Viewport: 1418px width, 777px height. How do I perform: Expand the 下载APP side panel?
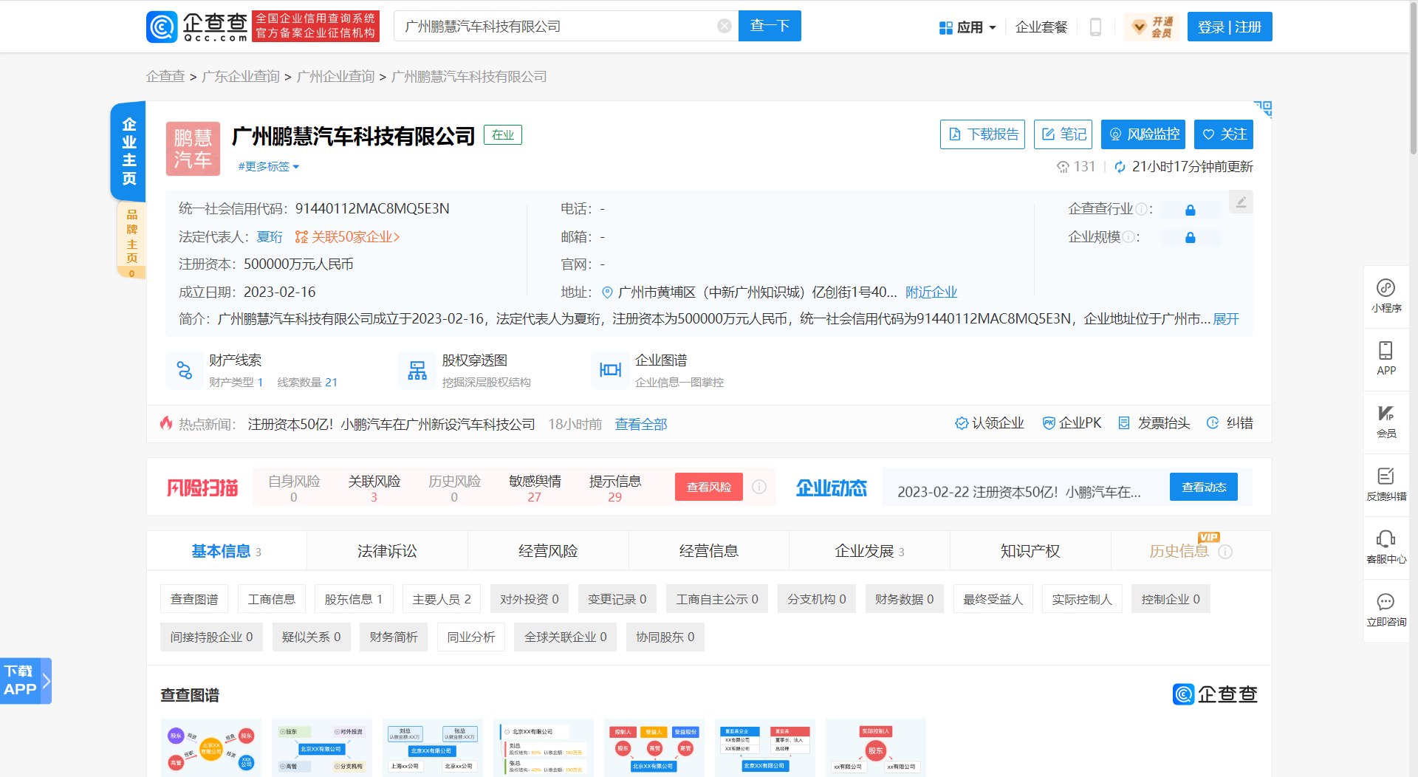click(x=26, y=680)
